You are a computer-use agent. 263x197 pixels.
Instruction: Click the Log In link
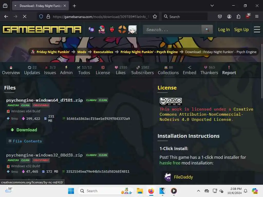pos(224,30)
